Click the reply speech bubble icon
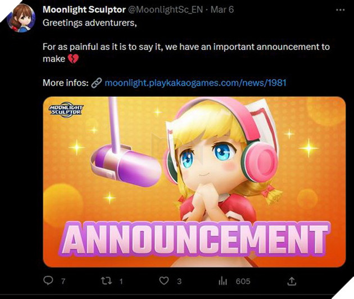Viewport: 354px width, 299px height. 48,280
